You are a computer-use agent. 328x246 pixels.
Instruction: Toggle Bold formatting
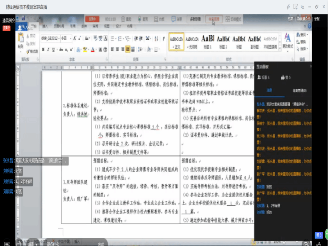pos(43,49)
